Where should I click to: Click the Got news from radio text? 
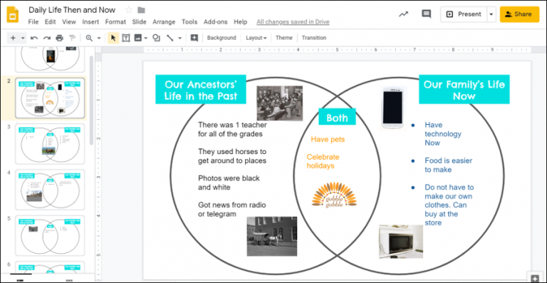coord(232,209)
